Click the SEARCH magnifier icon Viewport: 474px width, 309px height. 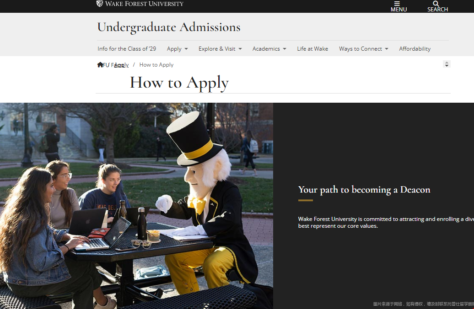tap(436, 4)
